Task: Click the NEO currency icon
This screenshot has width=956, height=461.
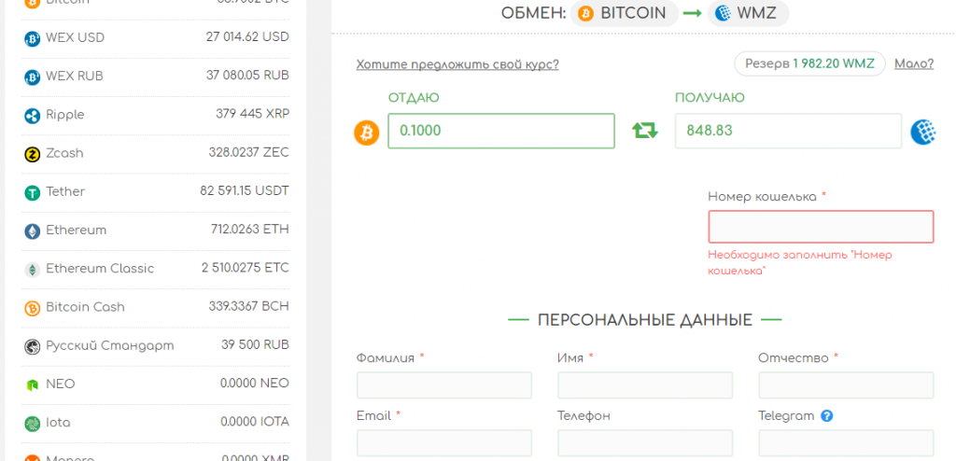Action: coord(33,384)
